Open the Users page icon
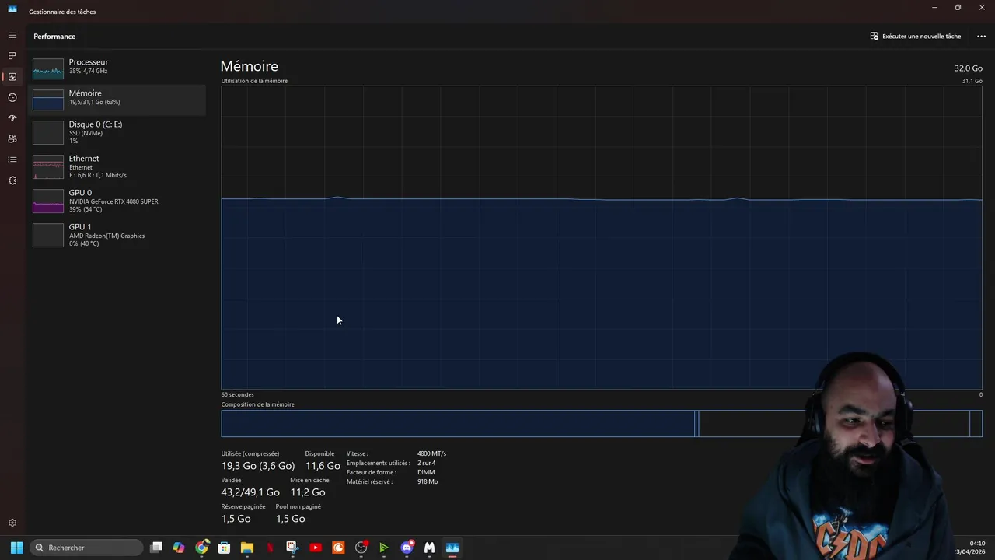The height and width of the screenshot is (560, 995). pos(12,139)
